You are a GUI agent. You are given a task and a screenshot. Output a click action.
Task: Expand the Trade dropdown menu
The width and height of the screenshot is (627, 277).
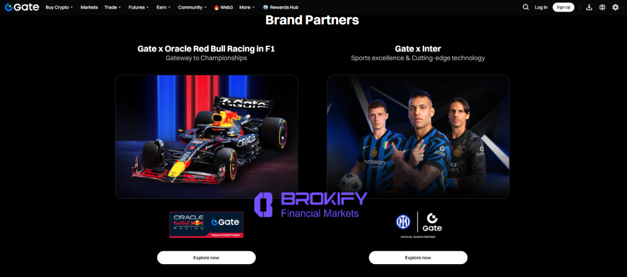tap(113, 7)
